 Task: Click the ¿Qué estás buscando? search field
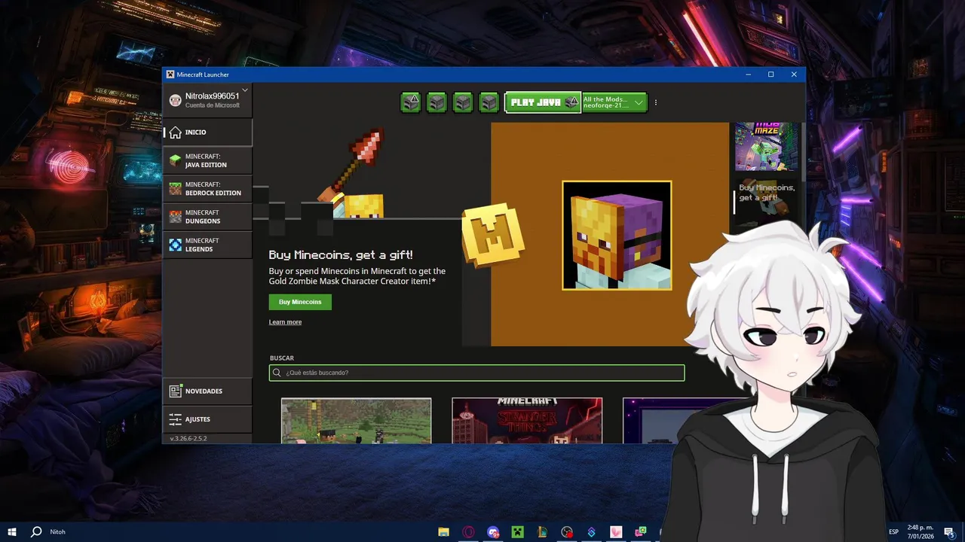(x=476, y=373)
